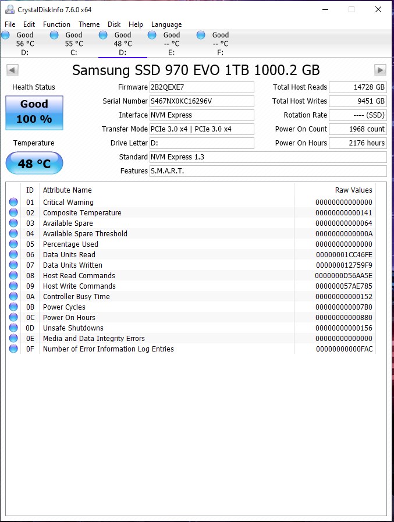
Task: Click the Raw Values column header
Action: coord(353,190)
